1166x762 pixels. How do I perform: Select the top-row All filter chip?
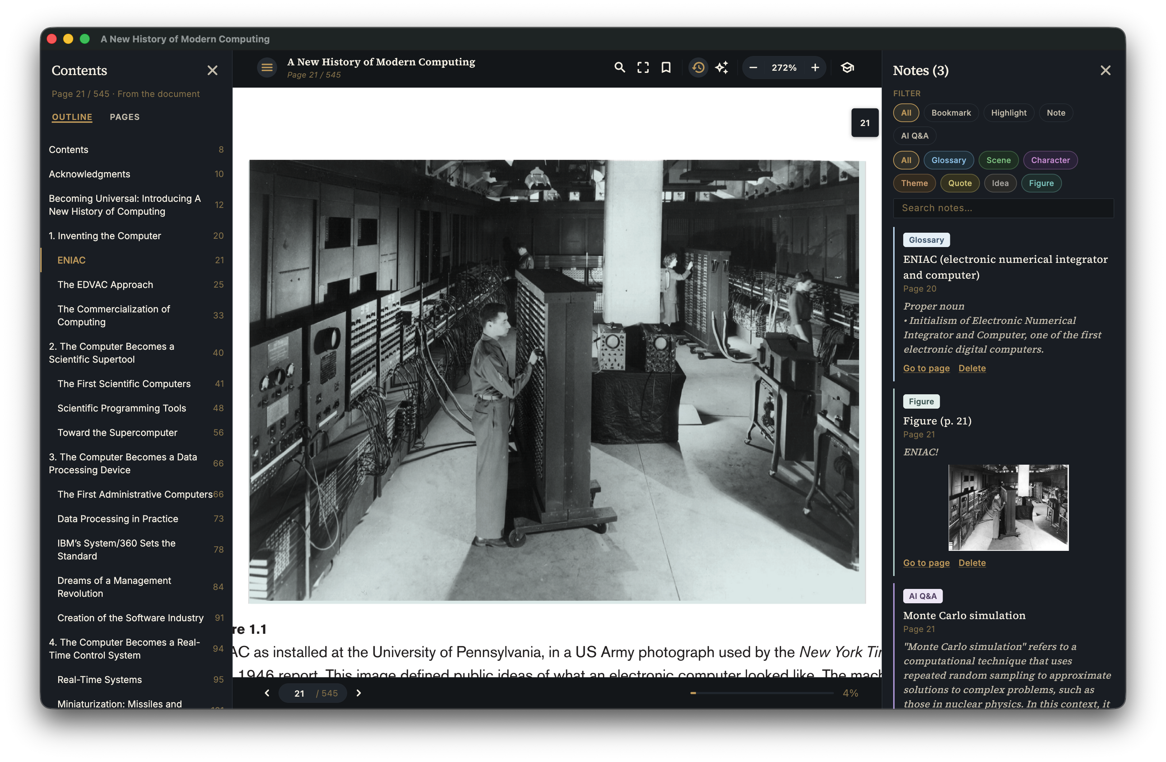click(x=906, y=113)
